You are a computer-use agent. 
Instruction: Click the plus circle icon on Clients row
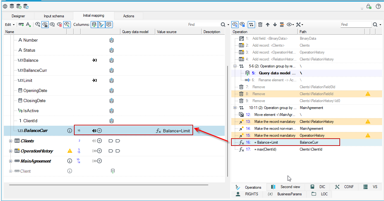[x=99, y=141]
